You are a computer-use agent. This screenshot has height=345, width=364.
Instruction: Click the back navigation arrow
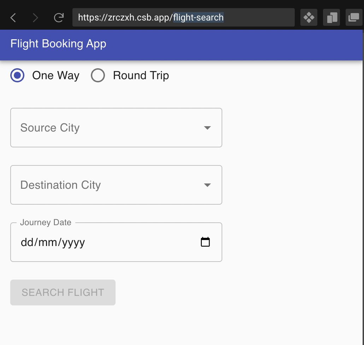point(13,17)
